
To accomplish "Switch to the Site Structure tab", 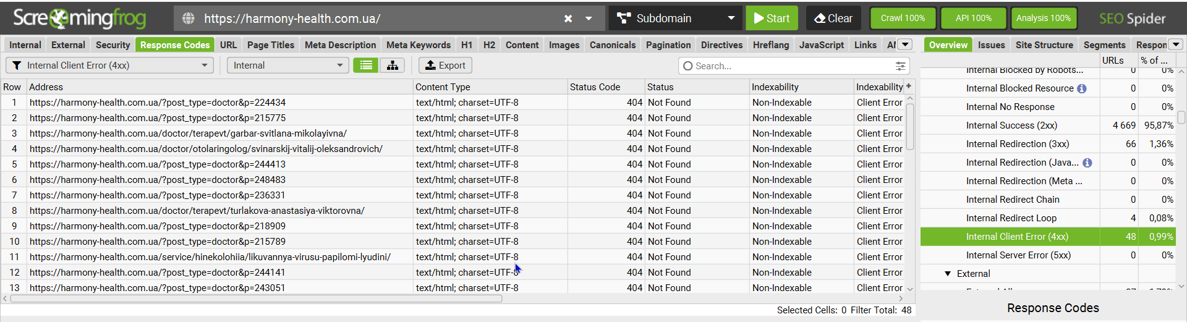I will 1044,45.
